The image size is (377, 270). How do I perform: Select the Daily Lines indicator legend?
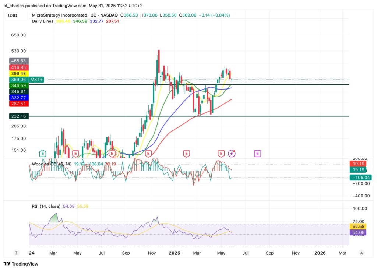pyautogui.click(x=43, y=21)
